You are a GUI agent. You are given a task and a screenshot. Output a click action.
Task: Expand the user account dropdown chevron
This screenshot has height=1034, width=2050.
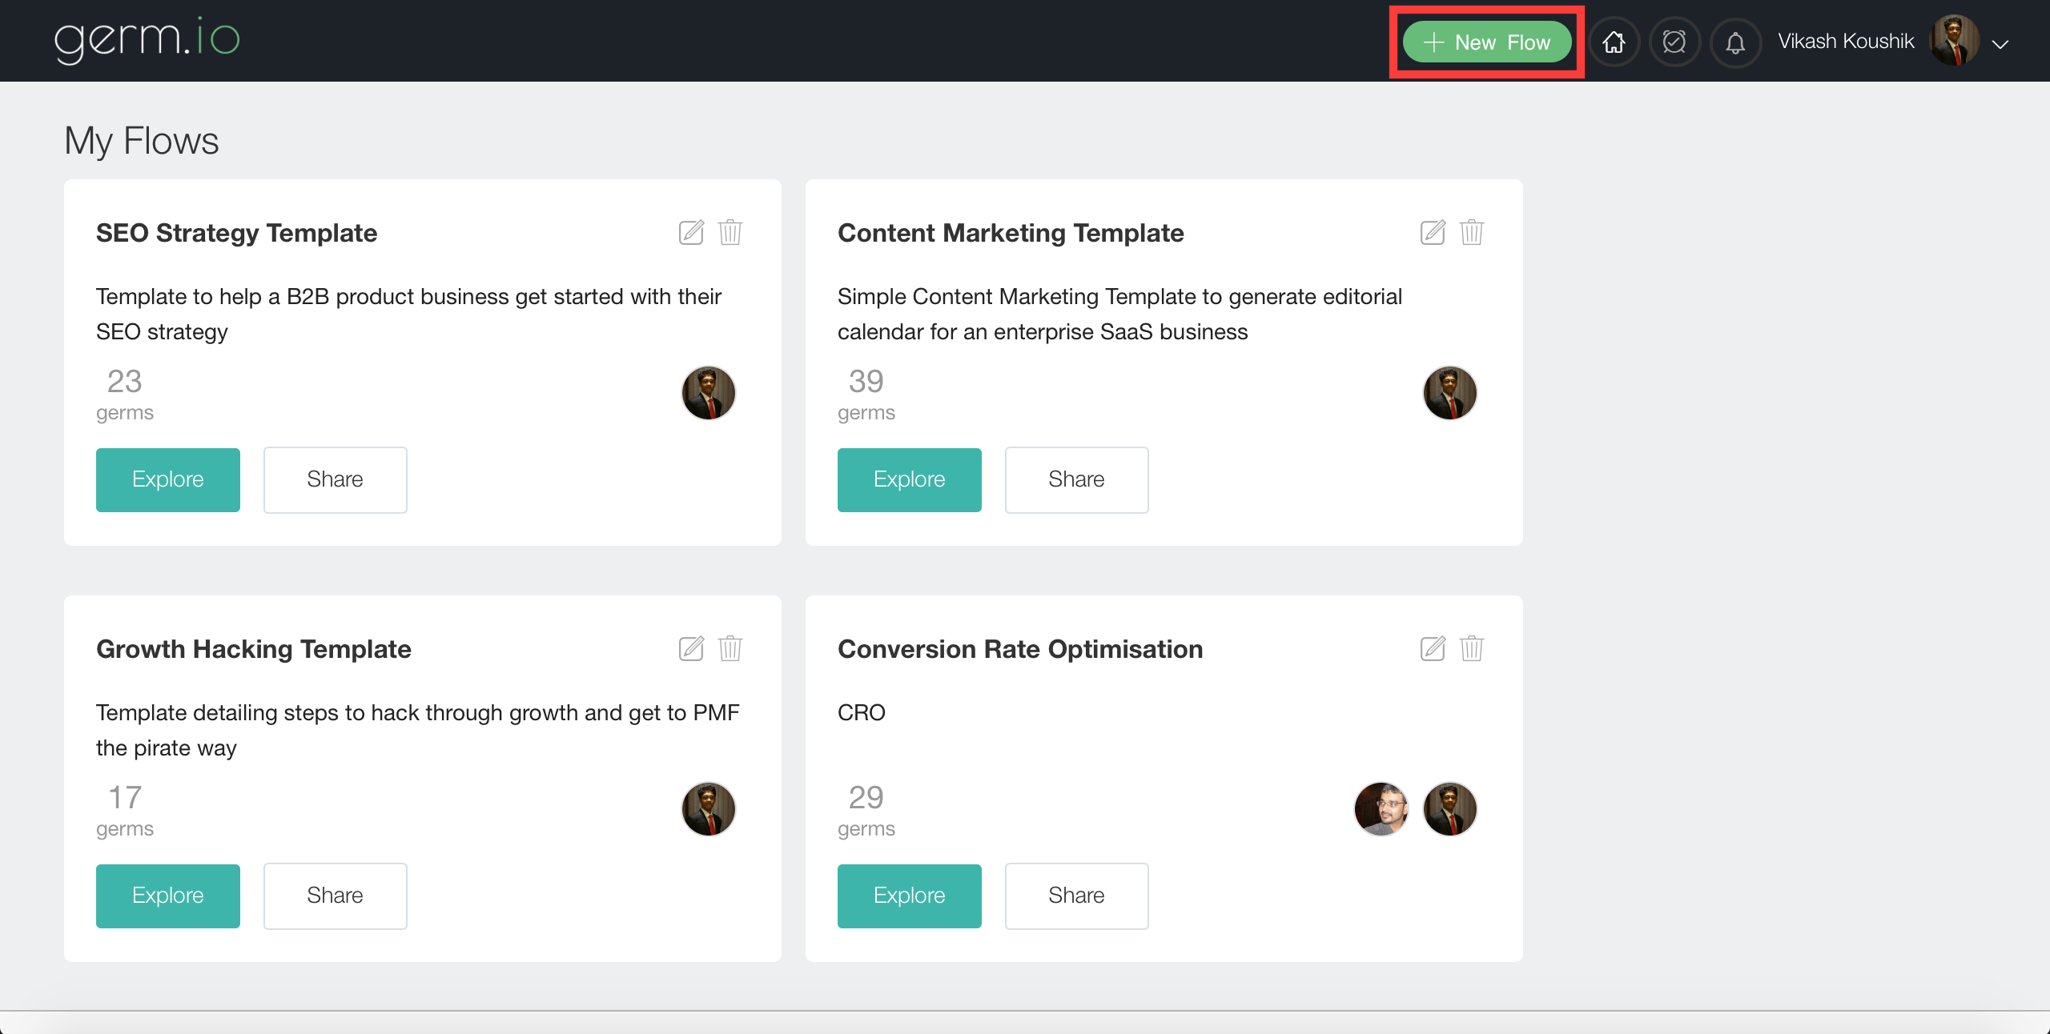(2000, 44)
